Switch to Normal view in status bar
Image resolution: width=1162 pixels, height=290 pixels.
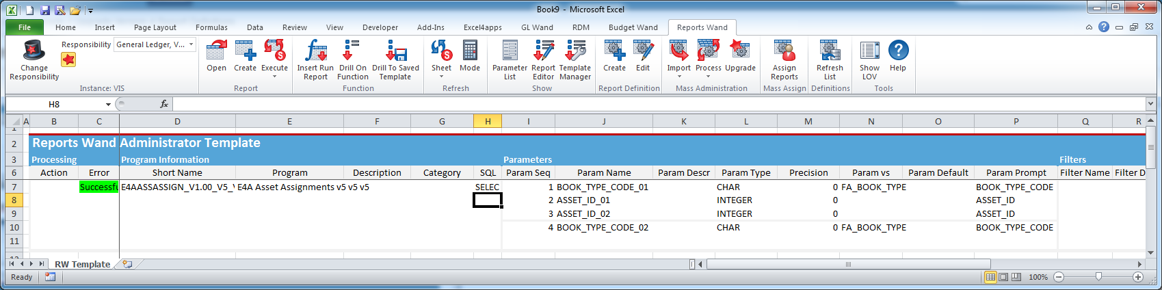coord(990,277)
